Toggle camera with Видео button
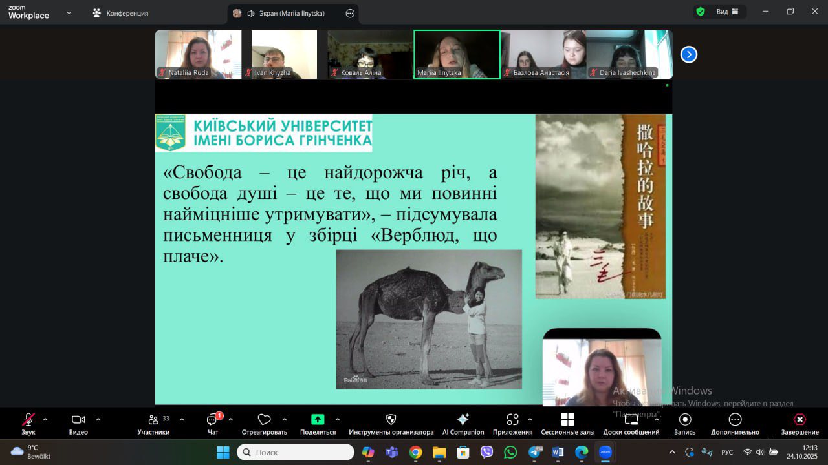This screenshot has width=828, height=465. (78, 420)
